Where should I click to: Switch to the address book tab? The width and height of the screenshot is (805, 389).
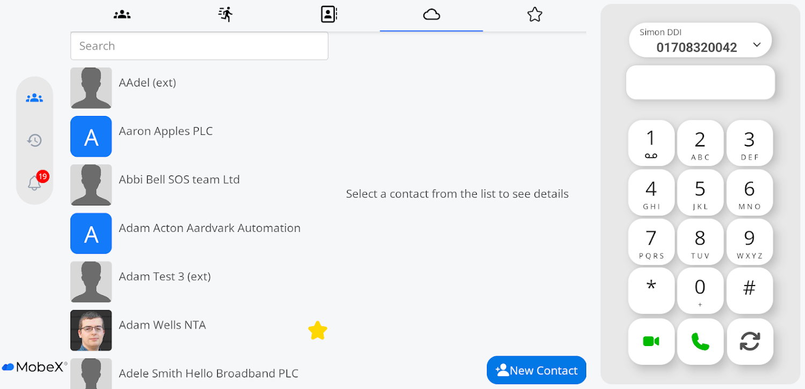[328, 14]
